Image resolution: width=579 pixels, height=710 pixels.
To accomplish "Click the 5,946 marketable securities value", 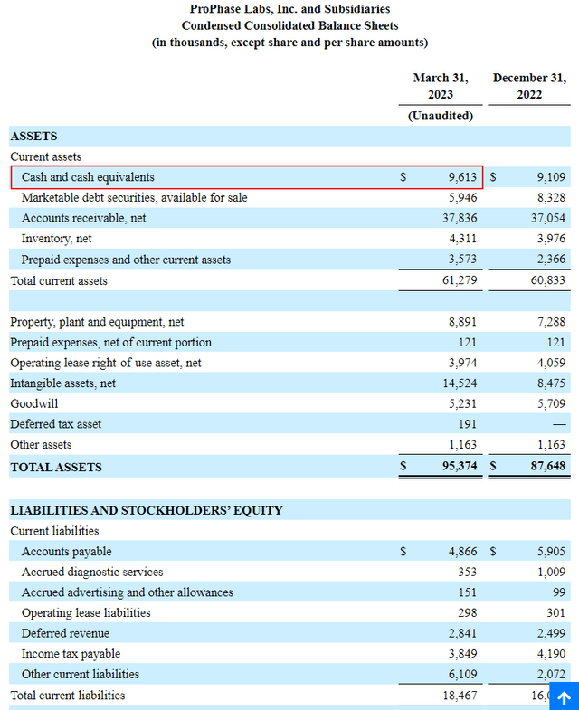I will [x=462, y=198].
